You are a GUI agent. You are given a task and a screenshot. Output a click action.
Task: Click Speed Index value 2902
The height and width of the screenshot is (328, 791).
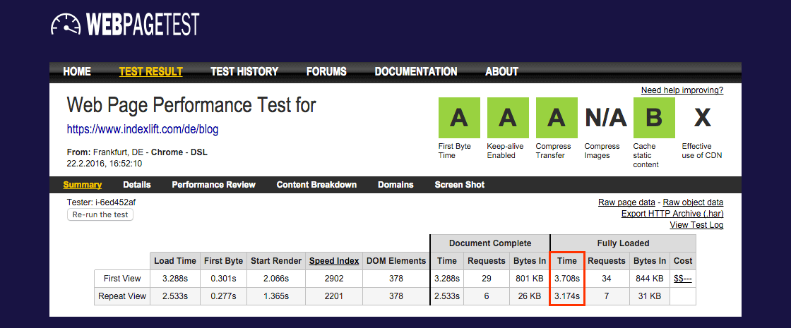pos(334,279)
